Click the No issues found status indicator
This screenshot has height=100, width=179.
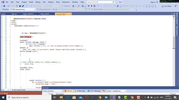coord(18,90)
